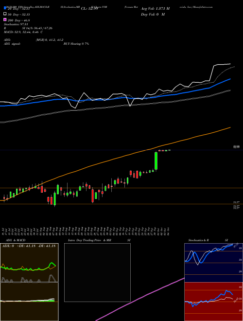Click the magenta 200 Day legend swatch

[x=5, y=20]
